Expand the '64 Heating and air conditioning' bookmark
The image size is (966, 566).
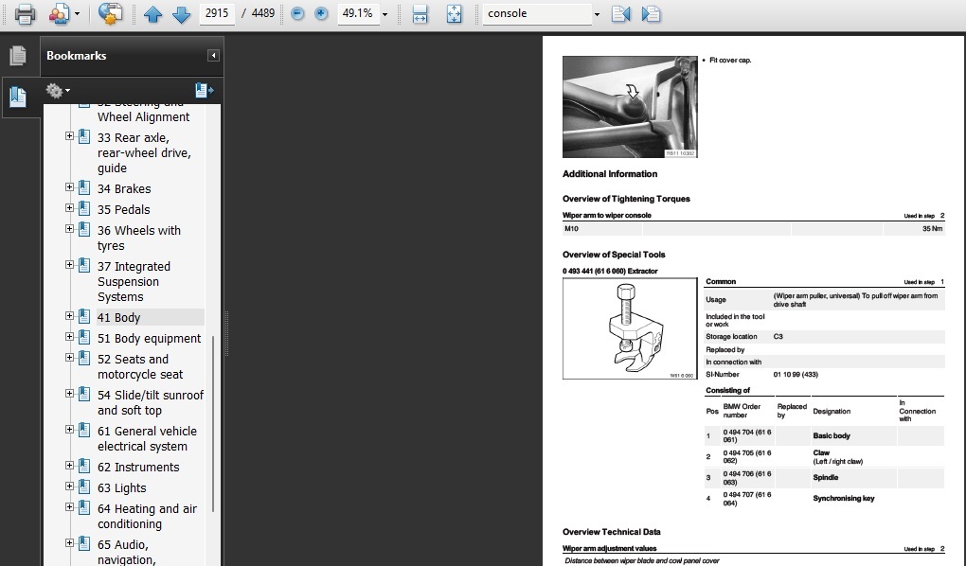pos(70,507)
